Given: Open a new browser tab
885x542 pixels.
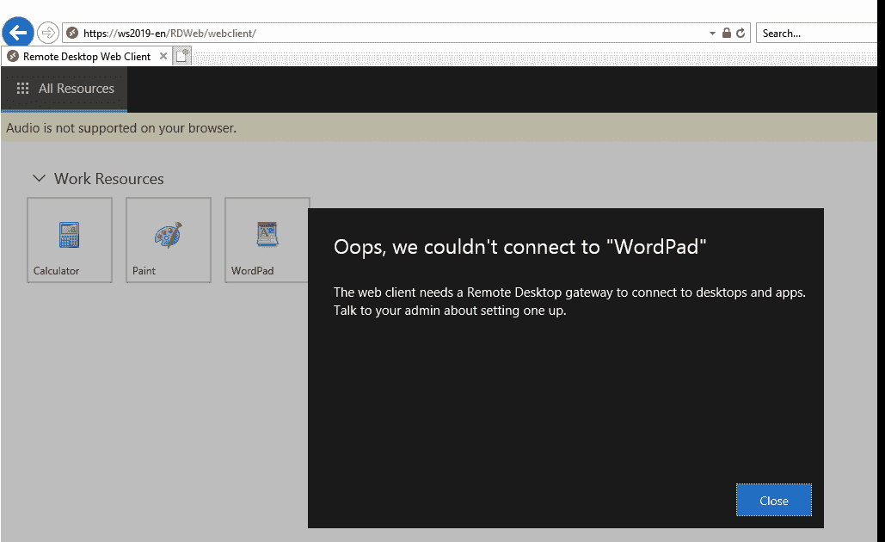Looking at the screenshot, I should [181, 56].
